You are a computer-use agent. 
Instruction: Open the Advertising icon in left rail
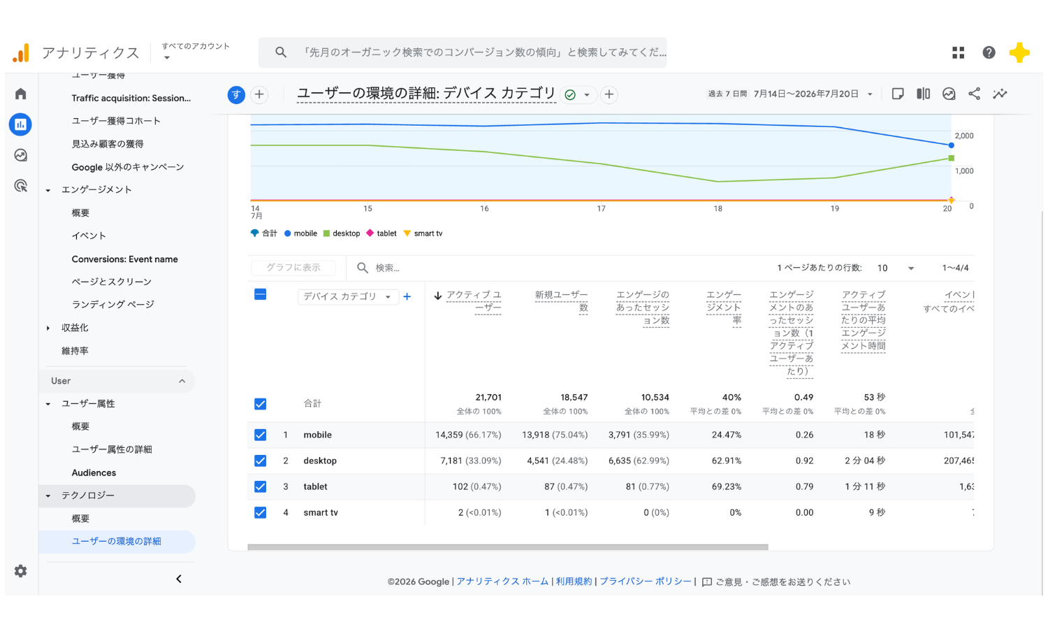click(21, 186)
